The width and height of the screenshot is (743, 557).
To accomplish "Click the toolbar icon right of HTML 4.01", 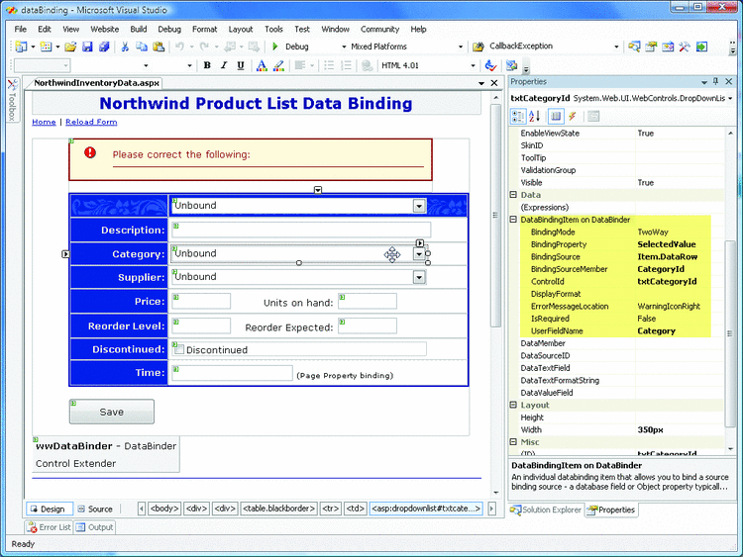I will click(491, 65).
